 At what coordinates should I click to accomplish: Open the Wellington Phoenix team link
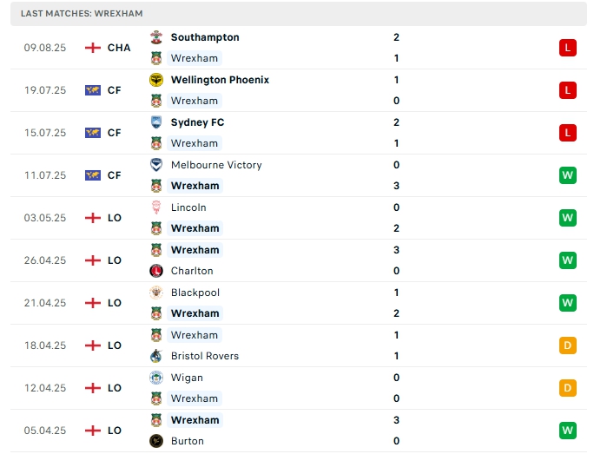point(220,80)
